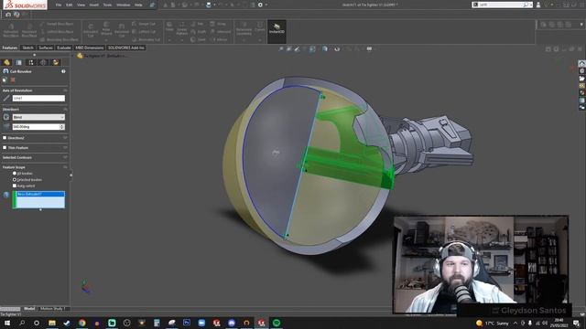Expand the Thin Feature section chevron
586x329 pixels.
[65, 148]
